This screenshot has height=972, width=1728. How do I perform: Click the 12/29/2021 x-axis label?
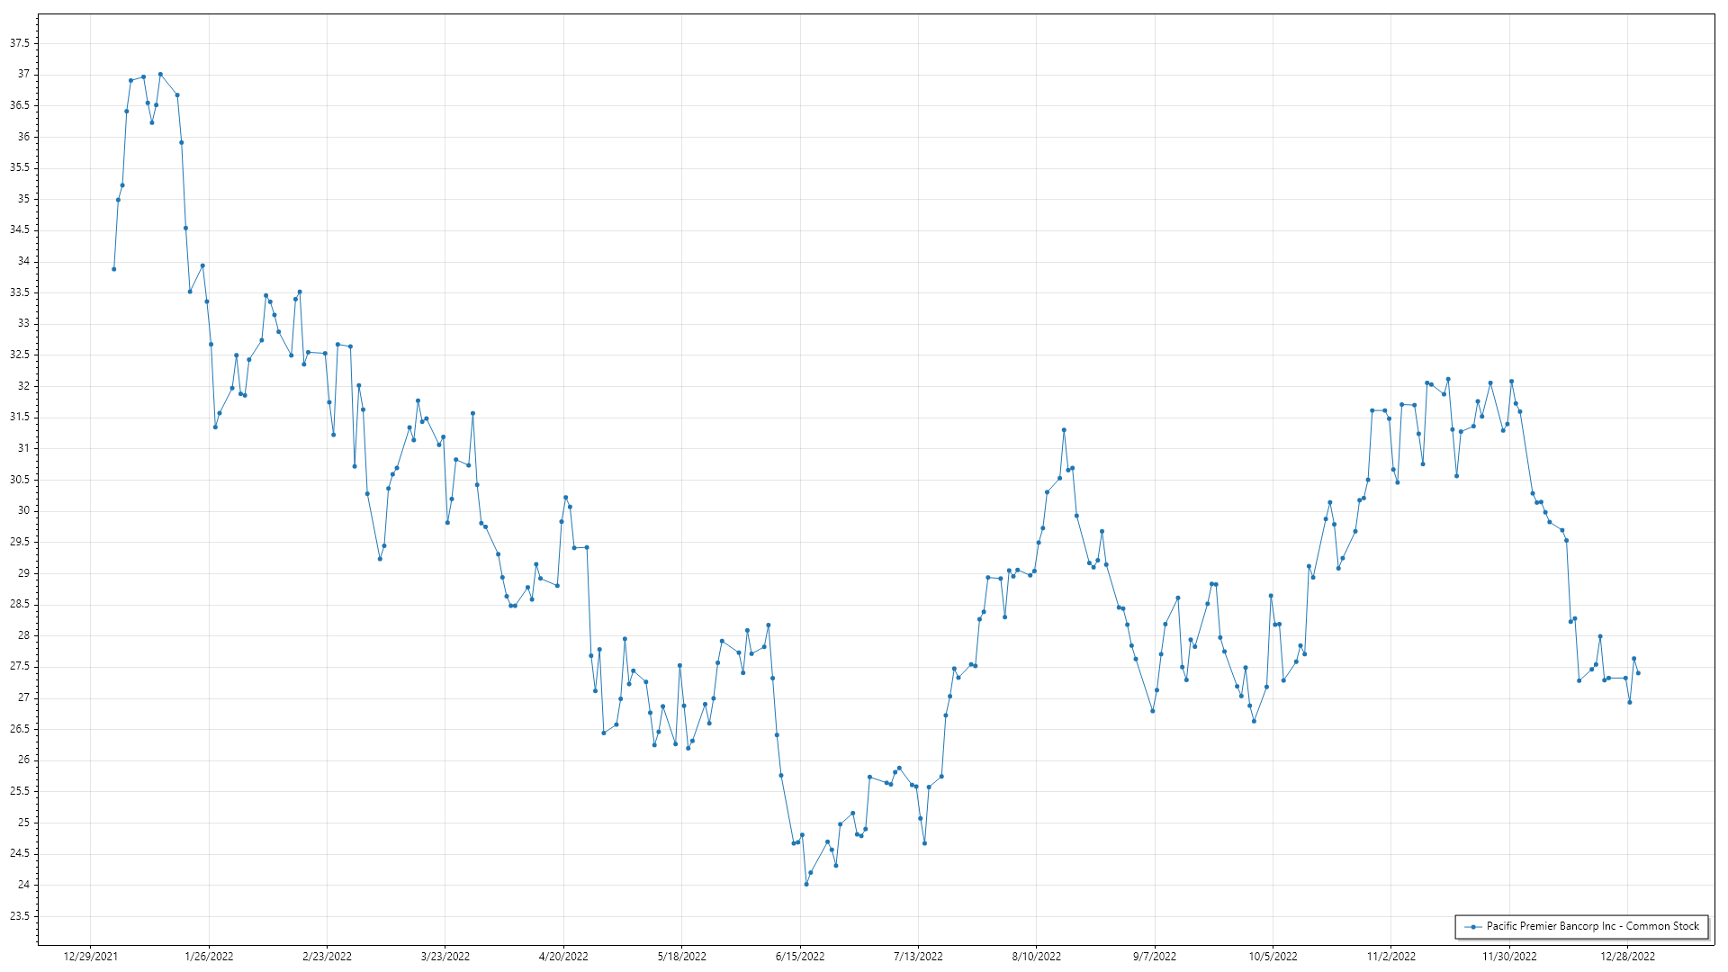coord(90,956)
